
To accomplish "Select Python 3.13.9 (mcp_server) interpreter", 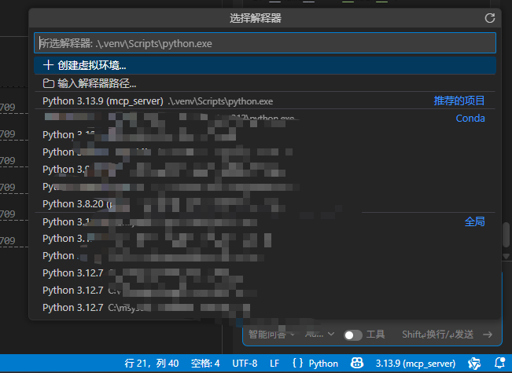I will (265, 101).
